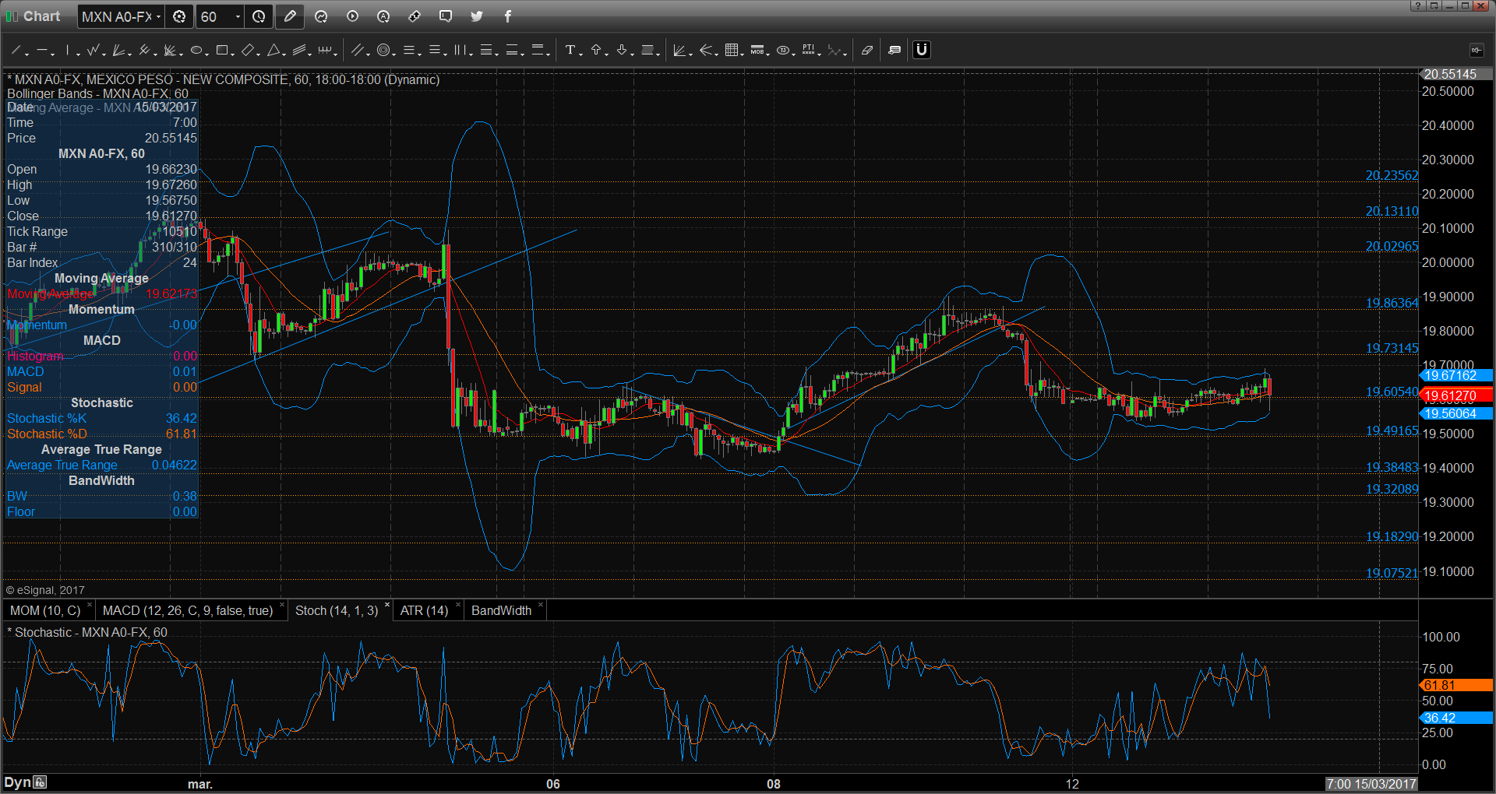Select the zigzag polyline tool
1496x794 pixels.
click(93, 51)
